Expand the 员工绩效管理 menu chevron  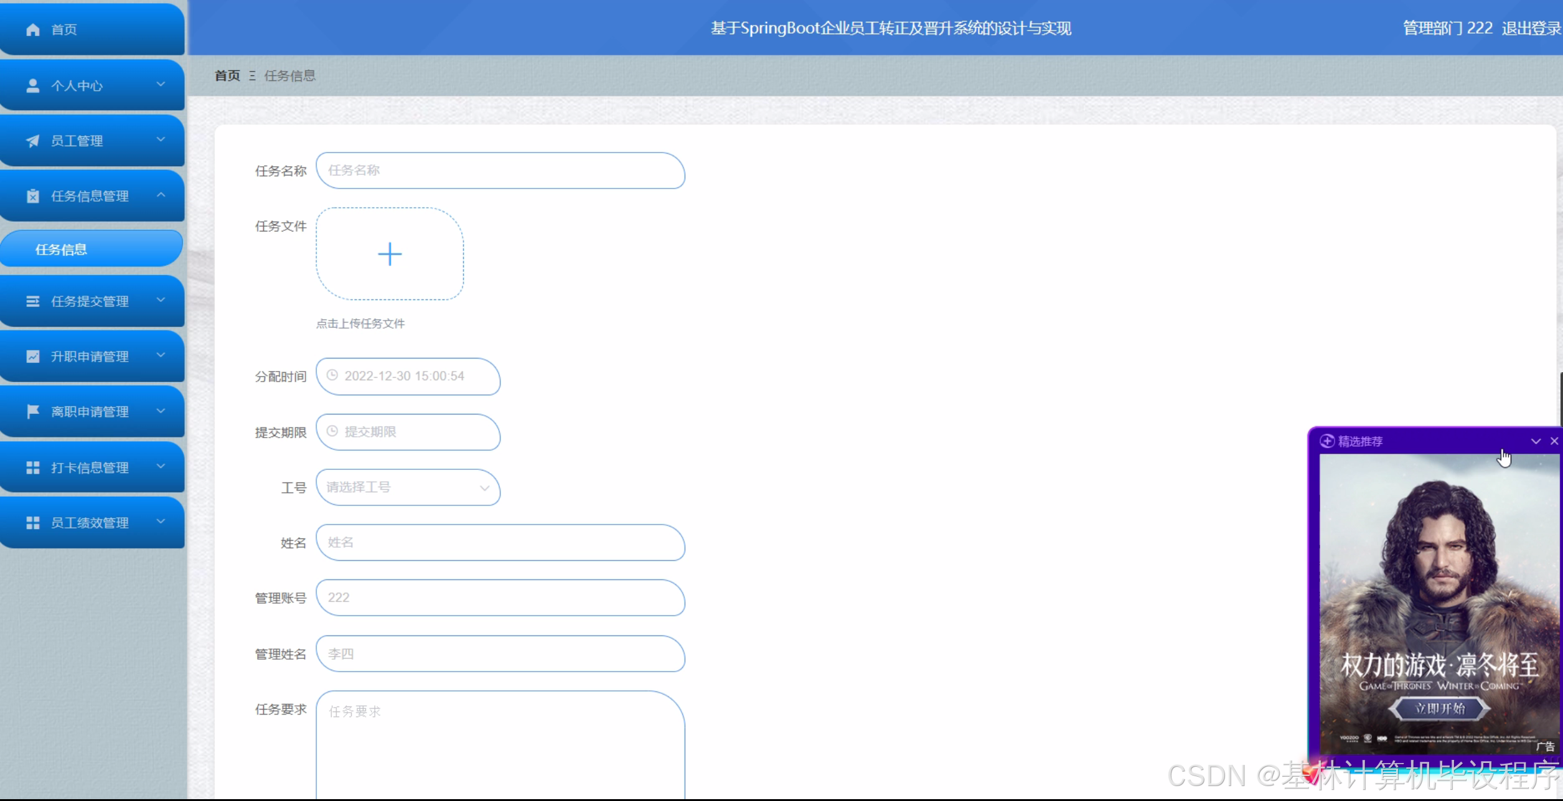161,522
